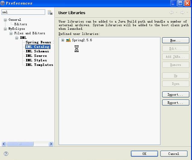Open XML Templates preference page
This screenshot has width=192, height=160.
39,65
